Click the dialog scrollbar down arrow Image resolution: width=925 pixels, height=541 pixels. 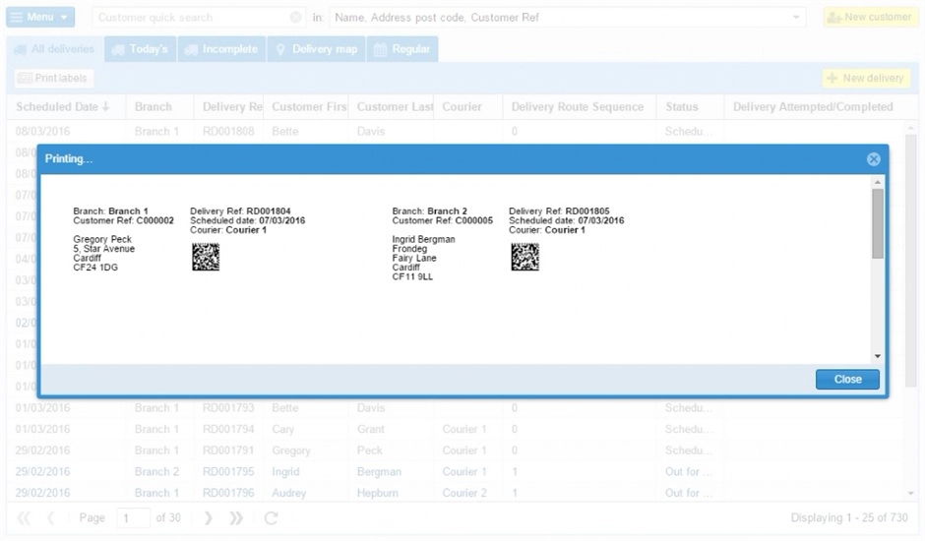(x=877, y=356)
